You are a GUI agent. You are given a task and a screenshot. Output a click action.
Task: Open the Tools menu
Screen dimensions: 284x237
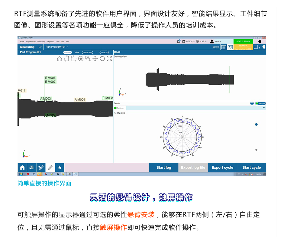point(58,41)
